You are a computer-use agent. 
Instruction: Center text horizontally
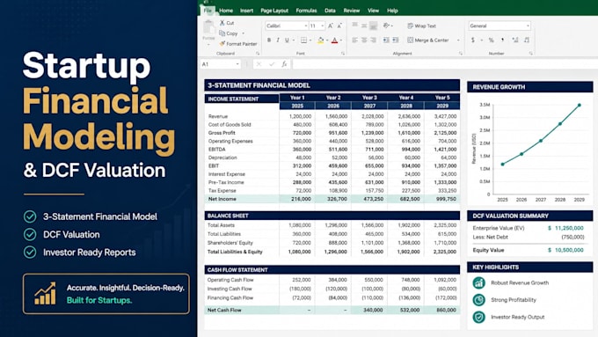pyautogui.click(x=364, y=40)
